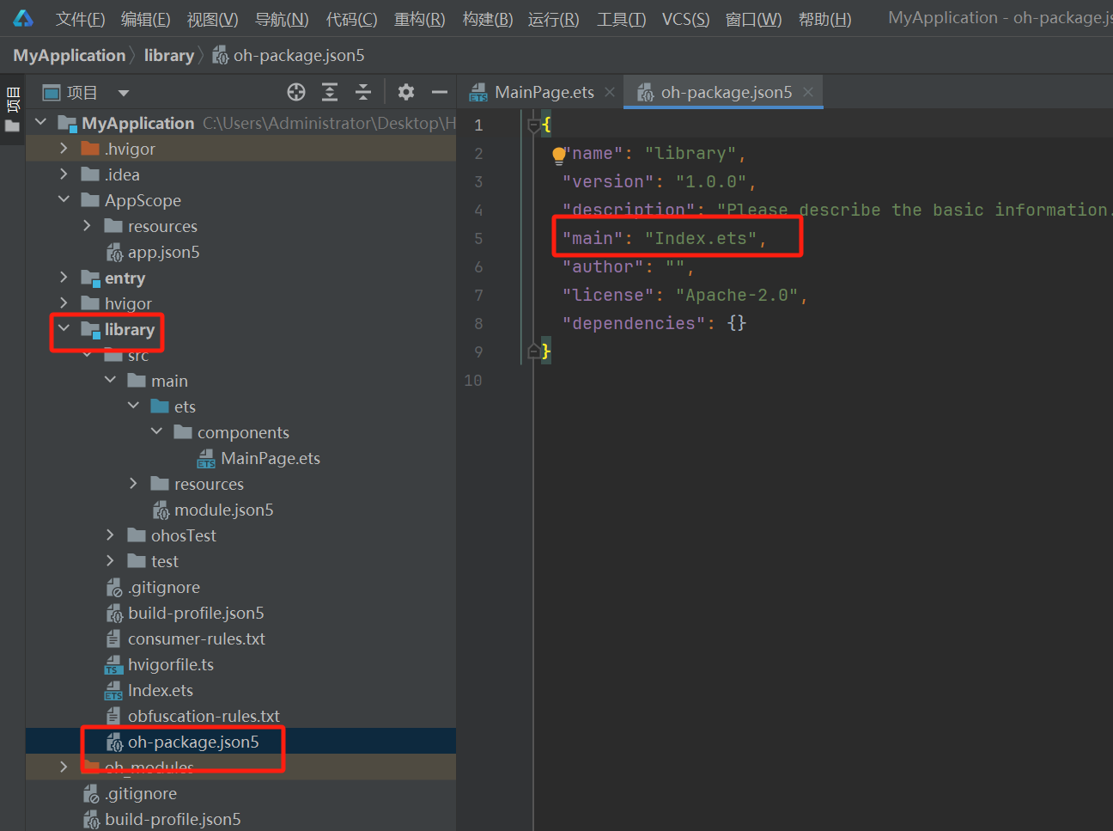1113x831 pixels.
Task: Select oh-package.json5 in the library tree
Action: [193, 742]
